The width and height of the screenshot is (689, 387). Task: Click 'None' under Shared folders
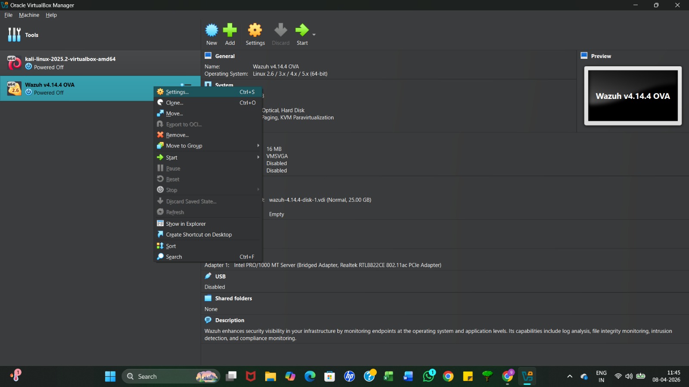point(211,309)
